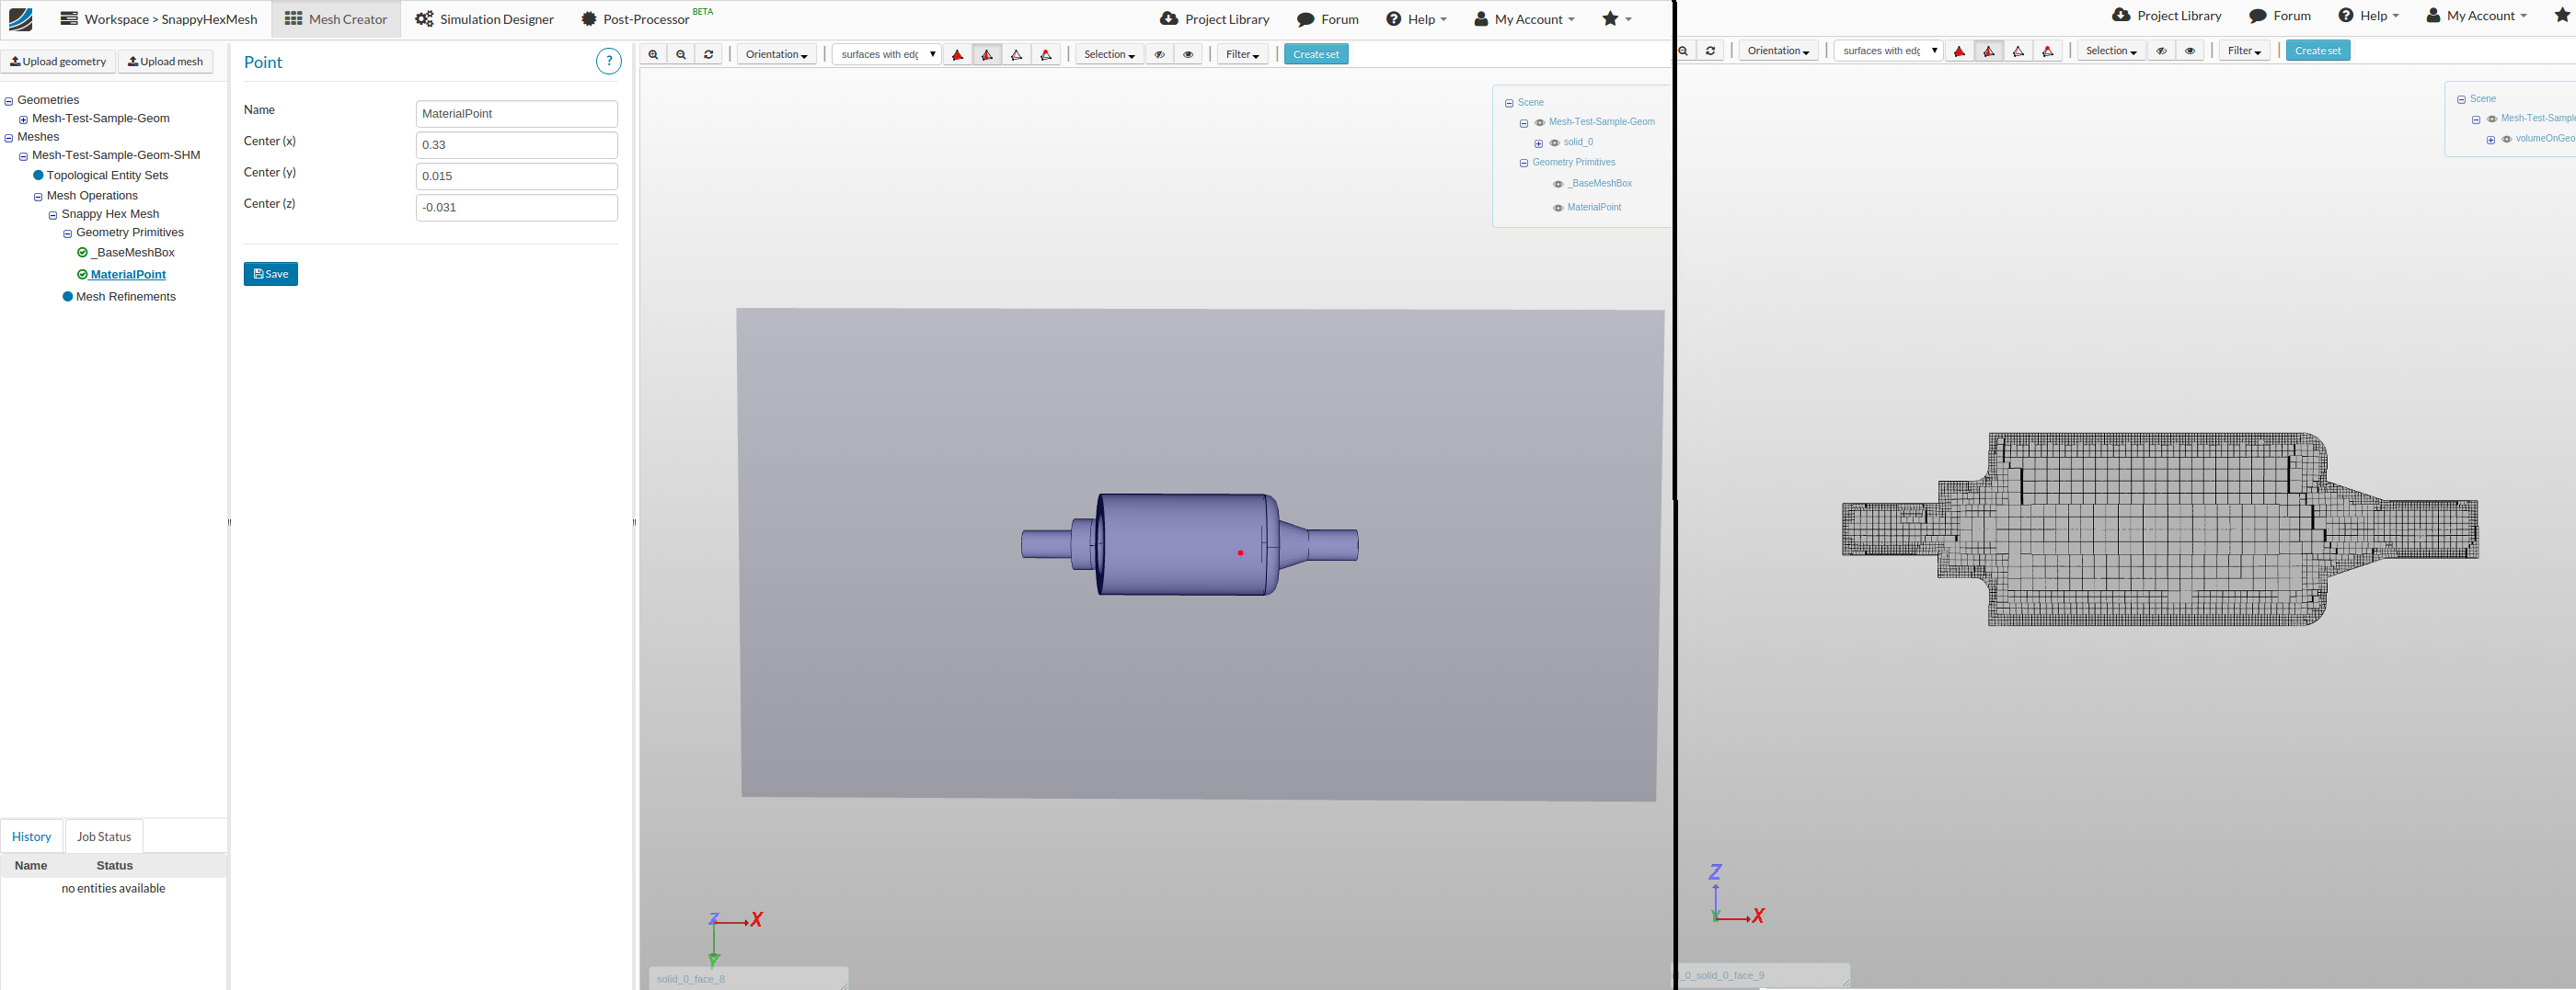Toggle solid_0 visibility eye icon
The width and height of the screenshot is (2576, 990).
point(1554,142)
